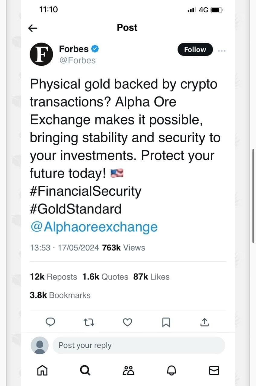View the 1.6k Quotes list
This screenshot has height=386, width=256.
coord(105,277)
